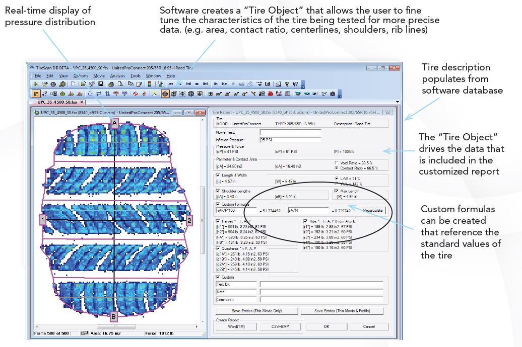Disable the Max Length checkbox
This screenshot has width=522, height=347.
click(x=336, y=190)
